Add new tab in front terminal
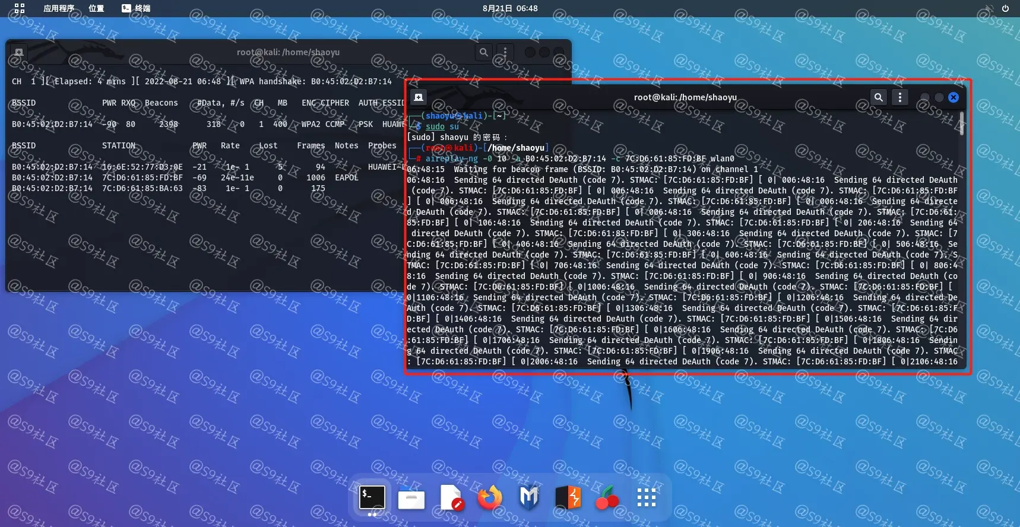 coord(419,97)
